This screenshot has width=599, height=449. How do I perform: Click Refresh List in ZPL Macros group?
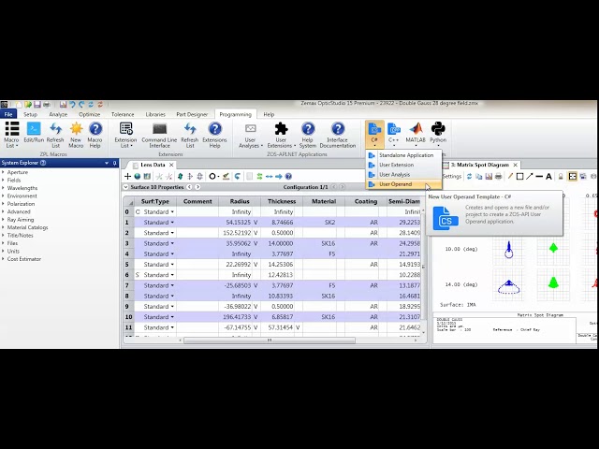[55, 135]
